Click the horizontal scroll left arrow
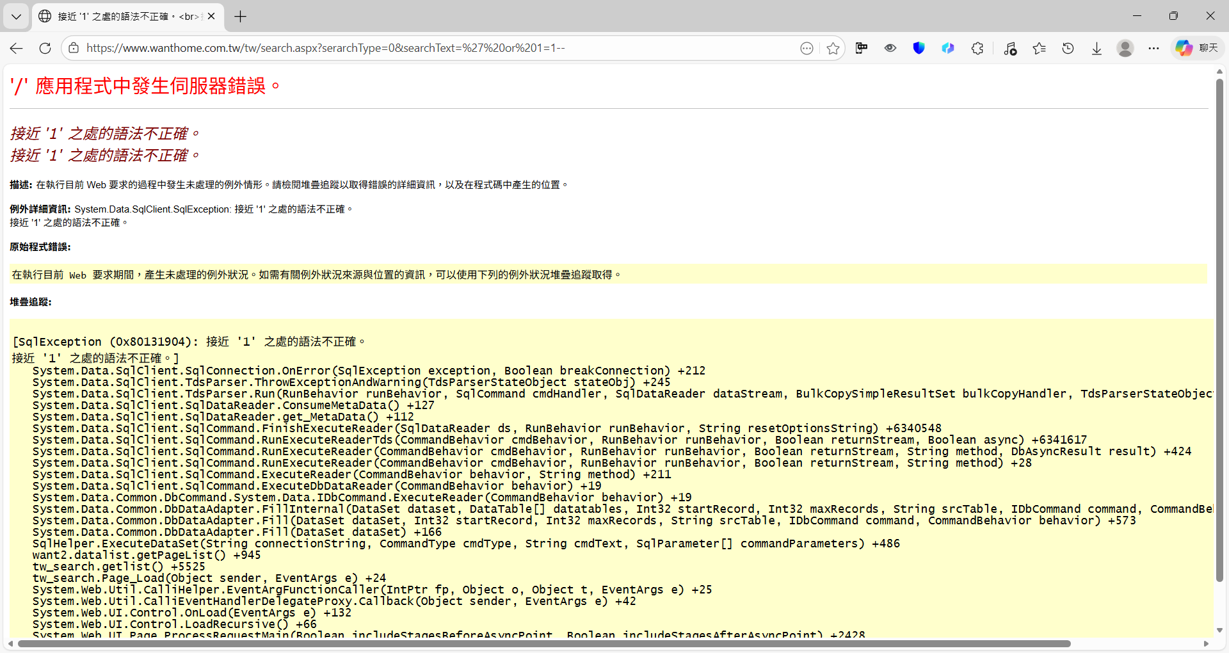1229x653 pixels. pos(10,644)
